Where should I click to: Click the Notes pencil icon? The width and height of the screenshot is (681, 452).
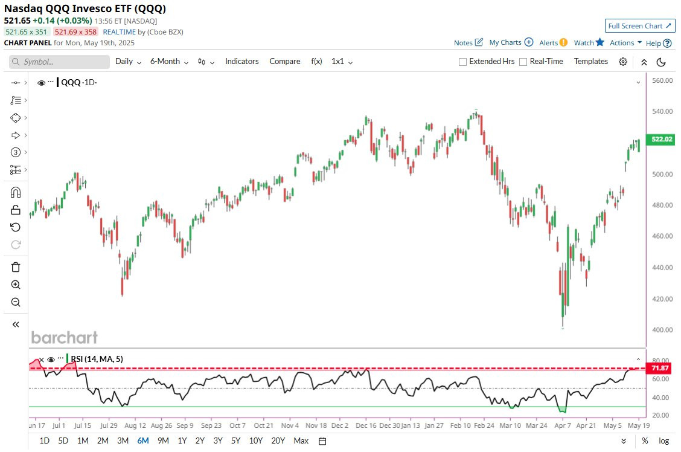point(479,42)
